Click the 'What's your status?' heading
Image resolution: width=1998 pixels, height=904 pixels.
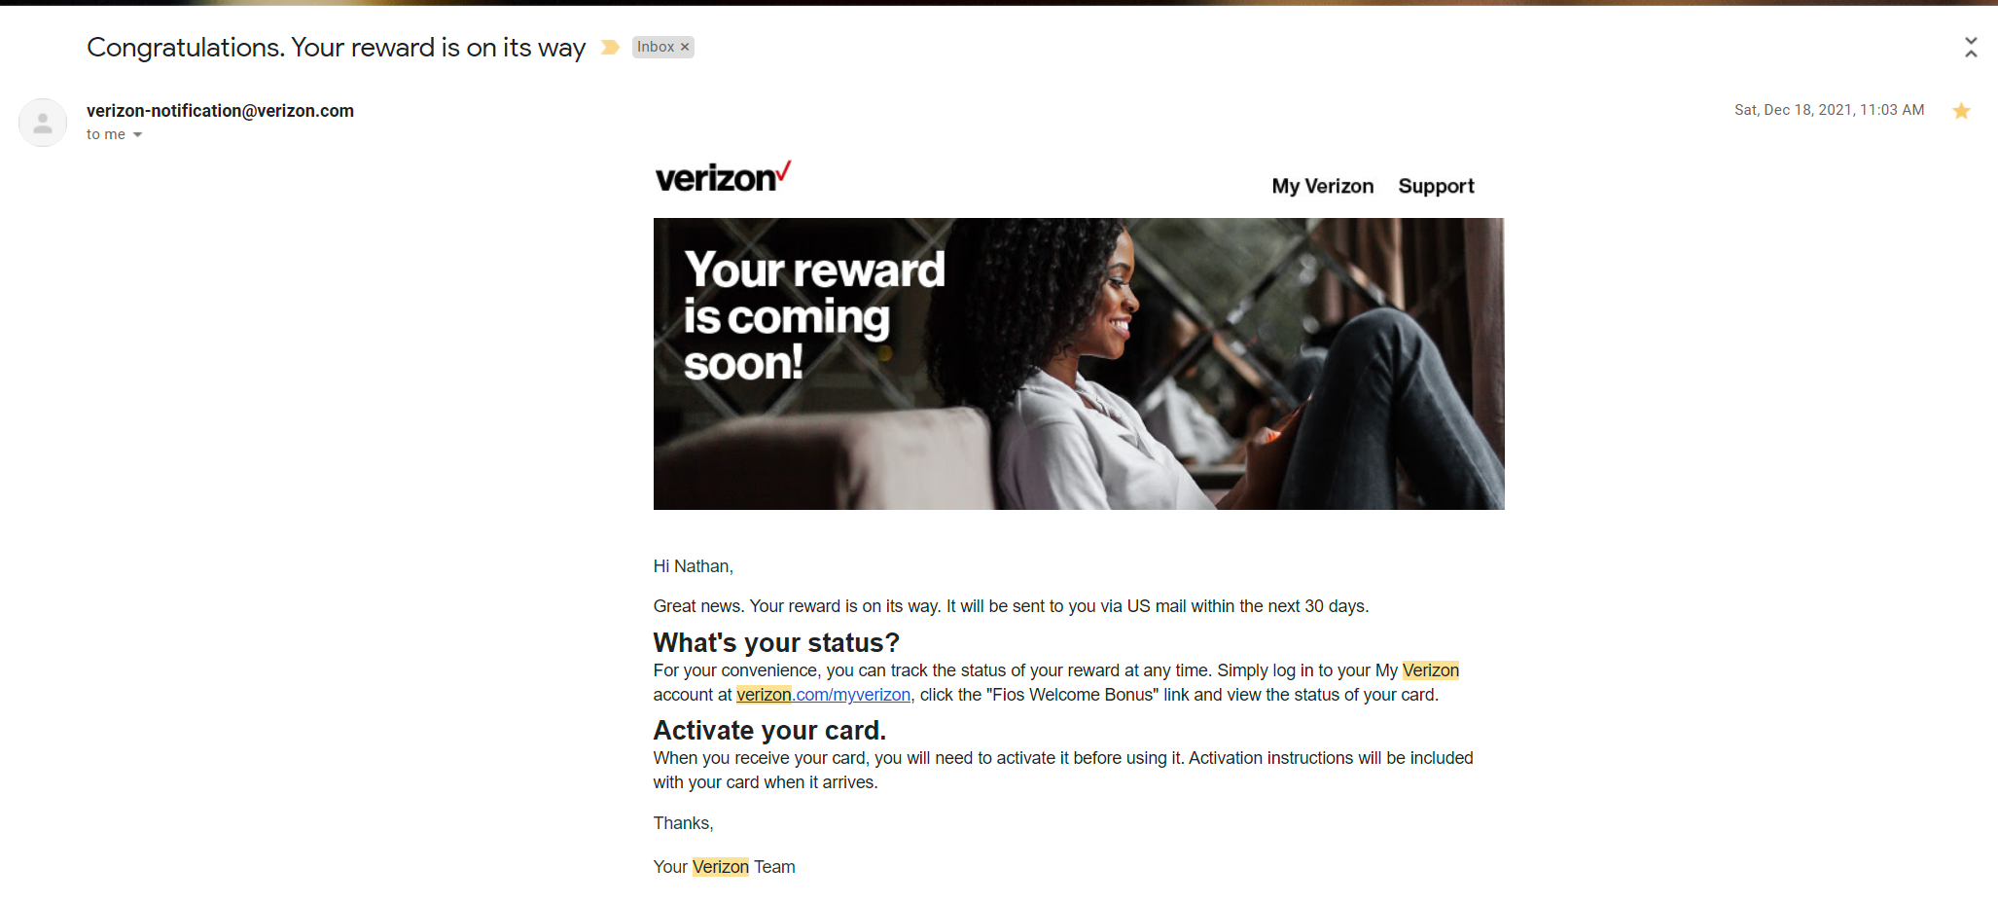[x=776, y=643]
